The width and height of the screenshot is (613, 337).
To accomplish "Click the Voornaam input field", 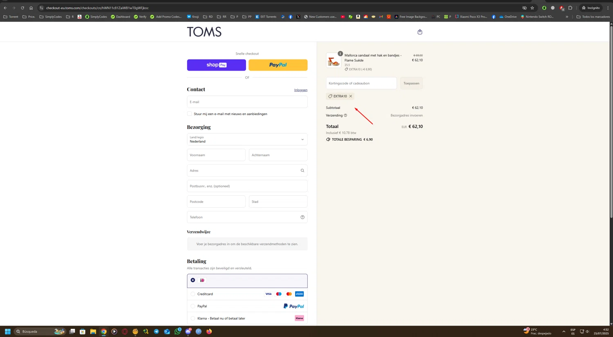I will tap(216, 155).
